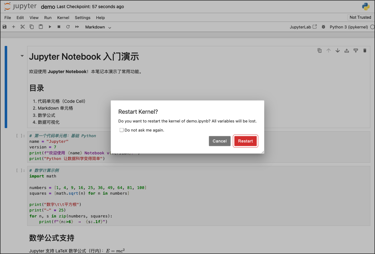Run the current cell

pos(50,27)
